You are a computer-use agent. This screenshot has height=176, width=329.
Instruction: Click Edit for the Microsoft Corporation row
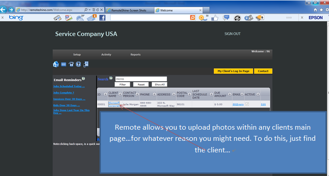tap(263, 104)
